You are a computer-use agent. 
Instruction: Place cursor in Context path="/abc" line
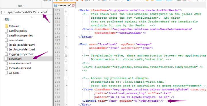click(123, 101)
